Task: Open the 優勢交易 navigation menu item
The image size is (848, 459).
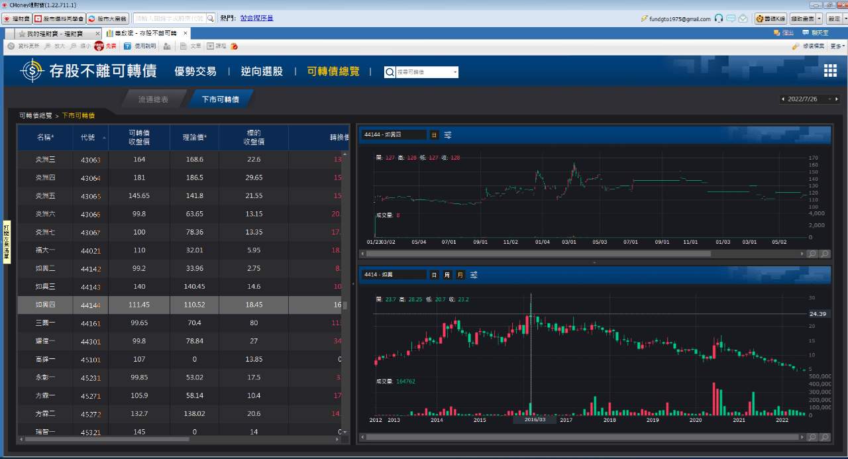Action: (195, 72)
